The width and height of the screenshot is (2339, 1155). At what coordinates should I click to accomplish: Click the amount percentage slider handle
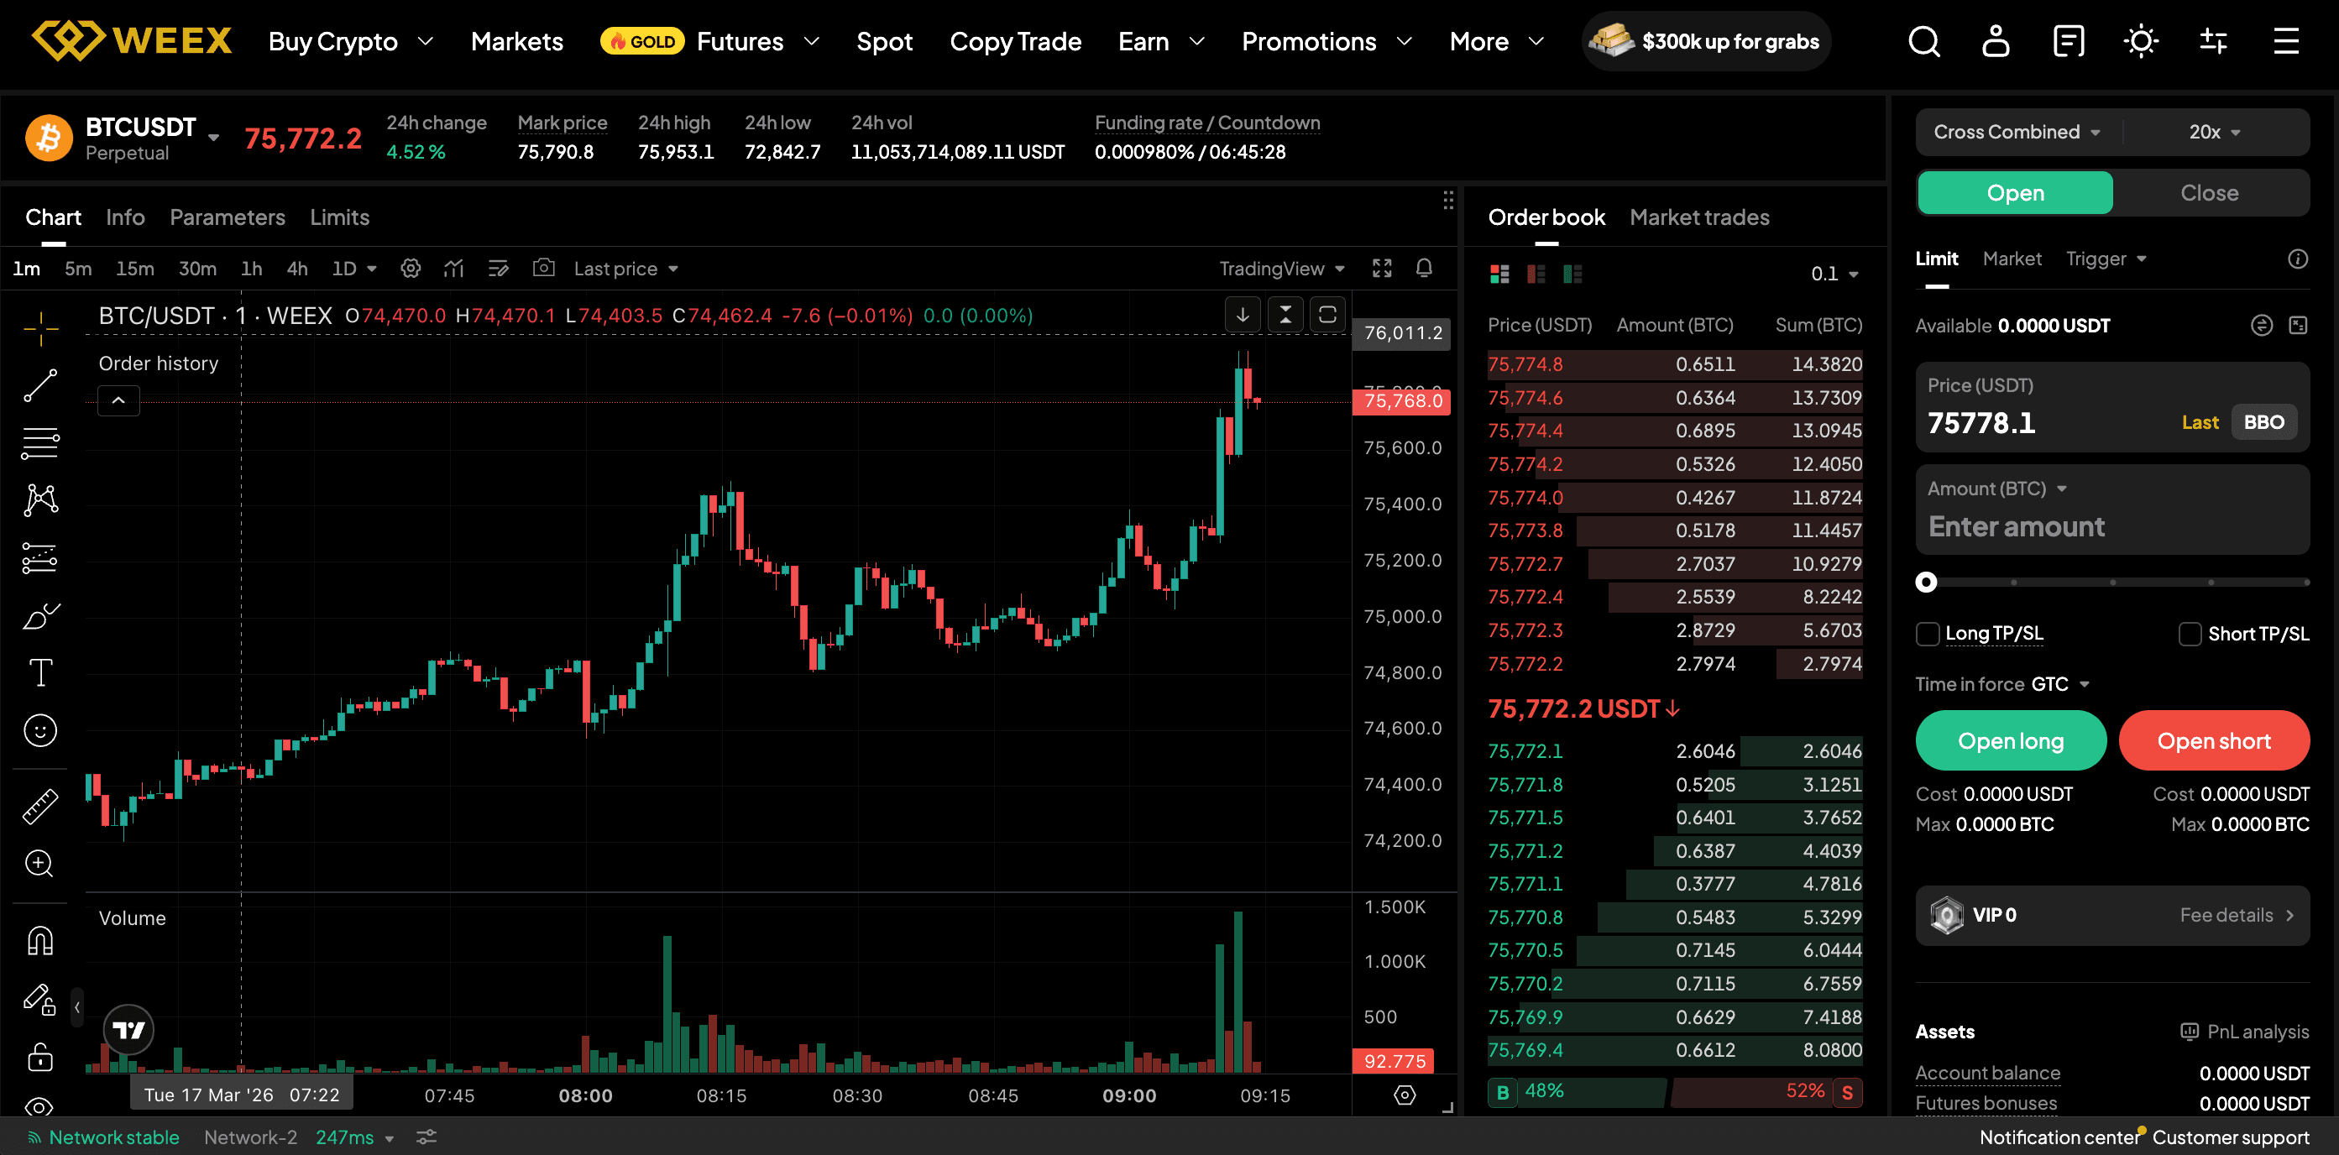pos(1926,582)
